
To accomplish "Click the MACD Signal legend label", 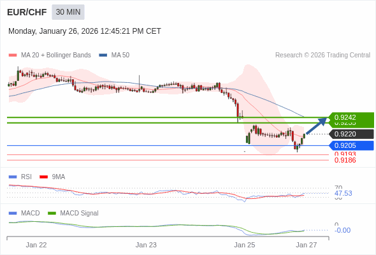I will [79, 213].
